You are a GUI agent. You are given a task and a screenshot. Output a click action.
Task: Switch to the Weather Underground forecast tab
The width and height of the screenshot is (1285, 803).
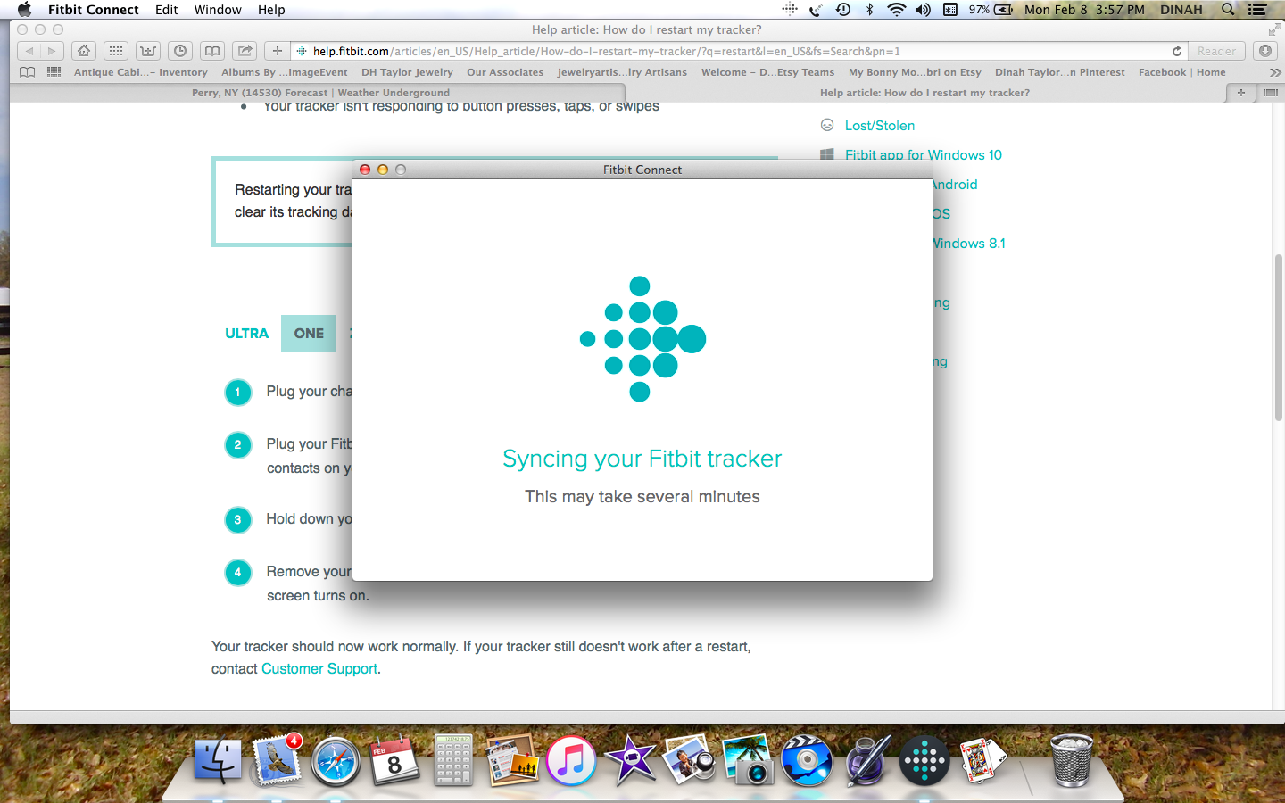[320, 93]
